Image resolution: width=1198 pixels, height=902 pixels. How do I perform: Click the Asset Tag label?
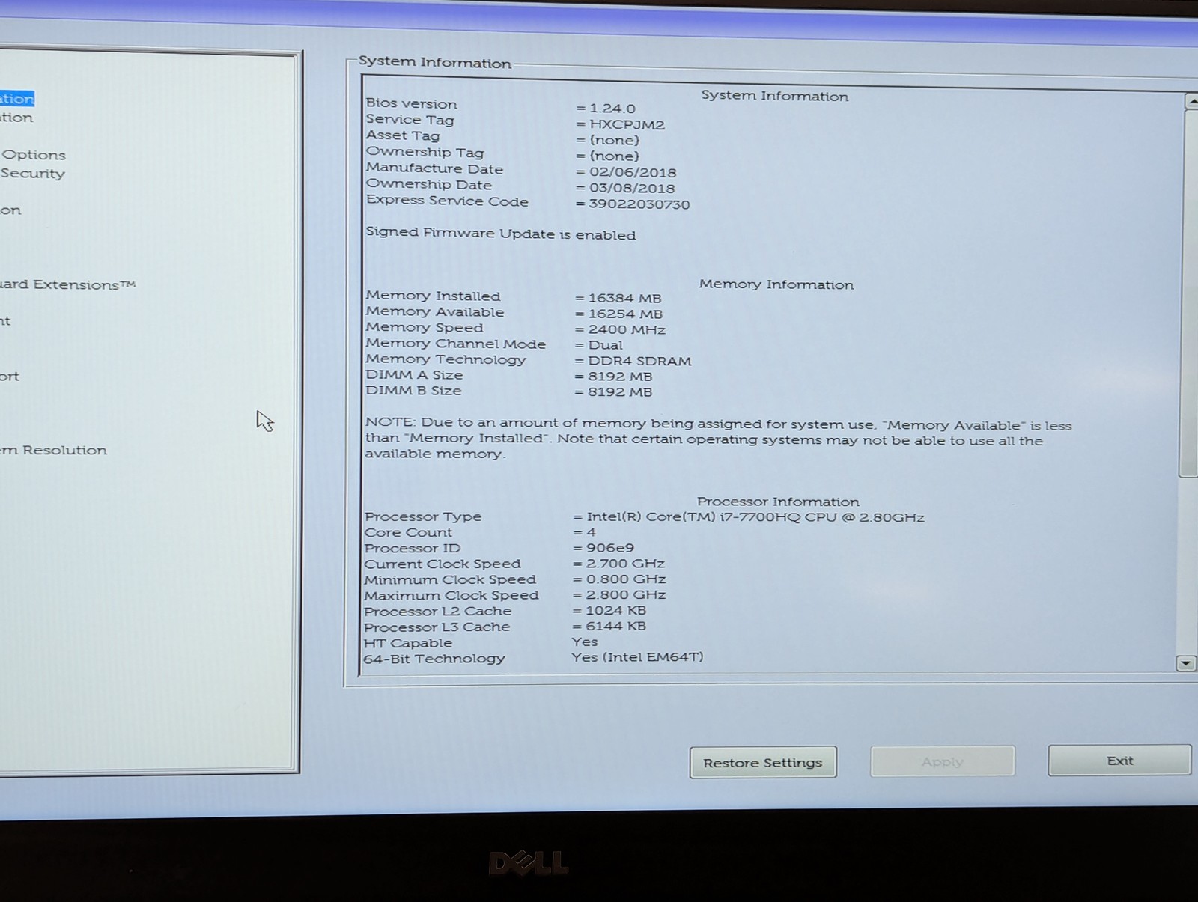pyautogui.click(x=402, y=135)
